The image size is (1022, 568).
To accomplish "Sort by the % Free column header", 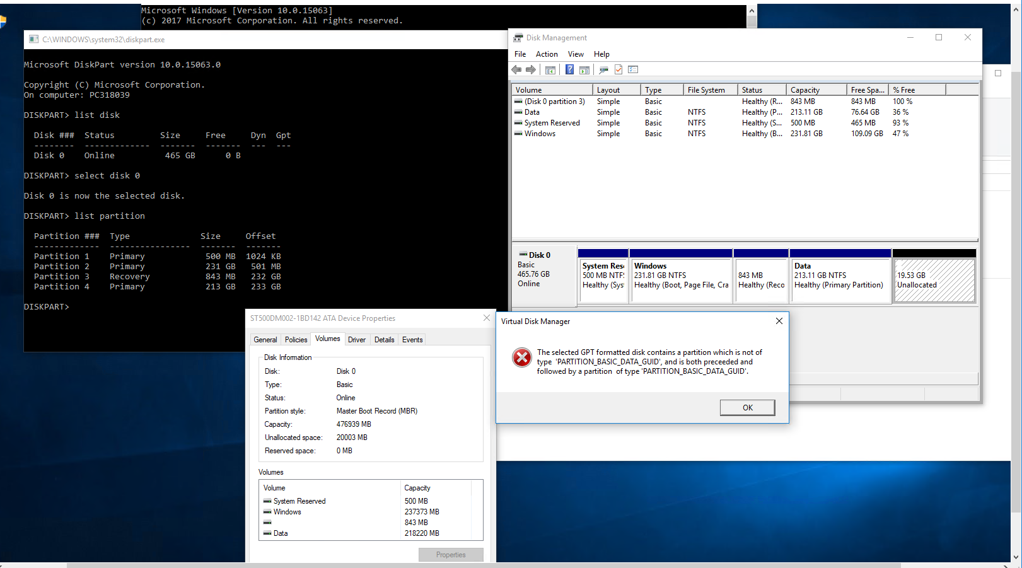I will 917,90.
